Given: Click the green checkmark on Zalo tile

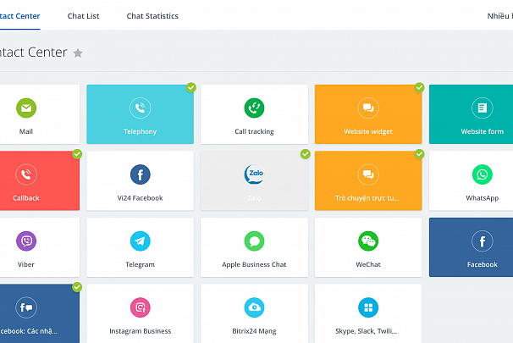Looking at the screenshot, I should (x=306, y=154).
